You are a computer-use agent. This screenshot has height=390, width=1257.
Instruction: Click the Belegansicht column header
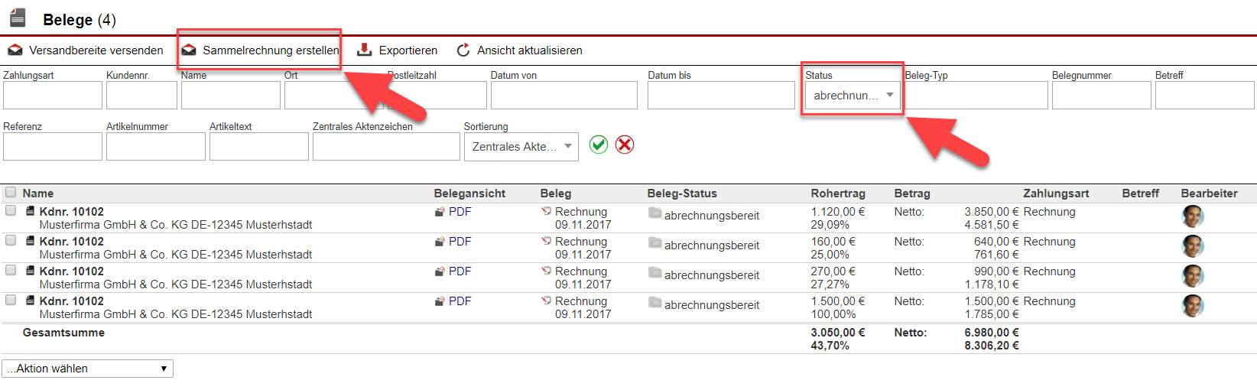click(469, 193)
